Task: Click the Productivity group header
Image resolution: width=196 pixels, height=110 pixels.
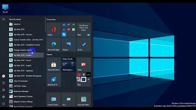Action: point(51,20)
